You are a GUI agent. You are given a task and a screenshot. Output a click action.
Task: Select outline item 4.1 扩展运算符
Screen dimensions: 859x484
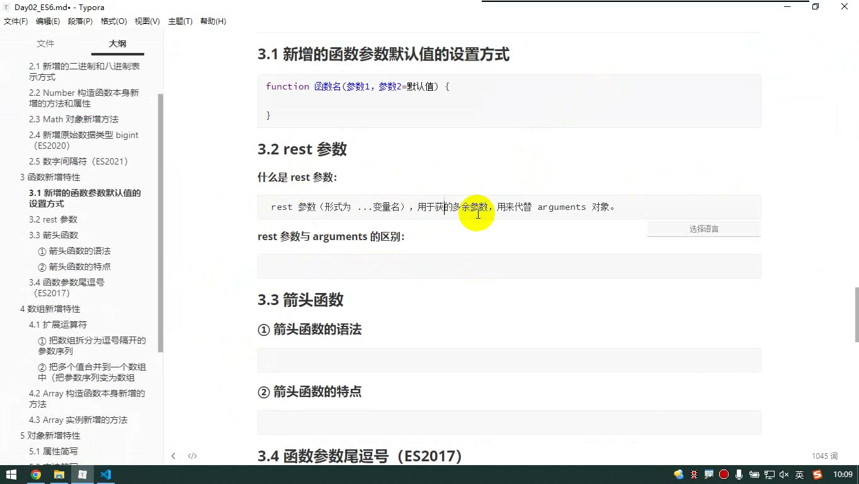tap(58, 325)
